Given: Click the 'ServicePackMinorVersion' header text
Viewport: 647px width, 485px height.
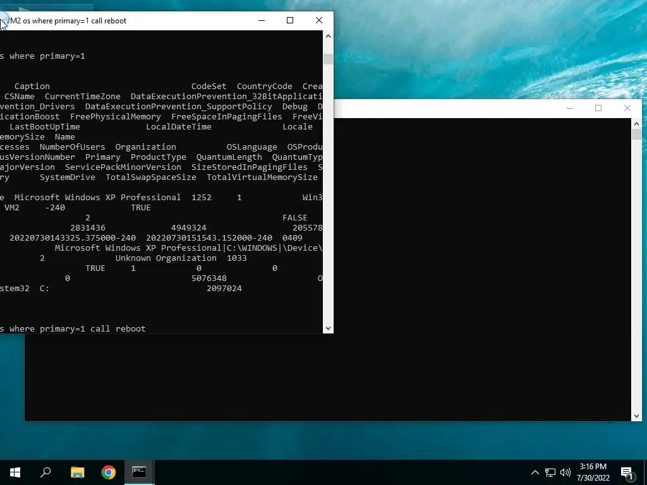Looking at the screenshot, I should coord(123,167).
